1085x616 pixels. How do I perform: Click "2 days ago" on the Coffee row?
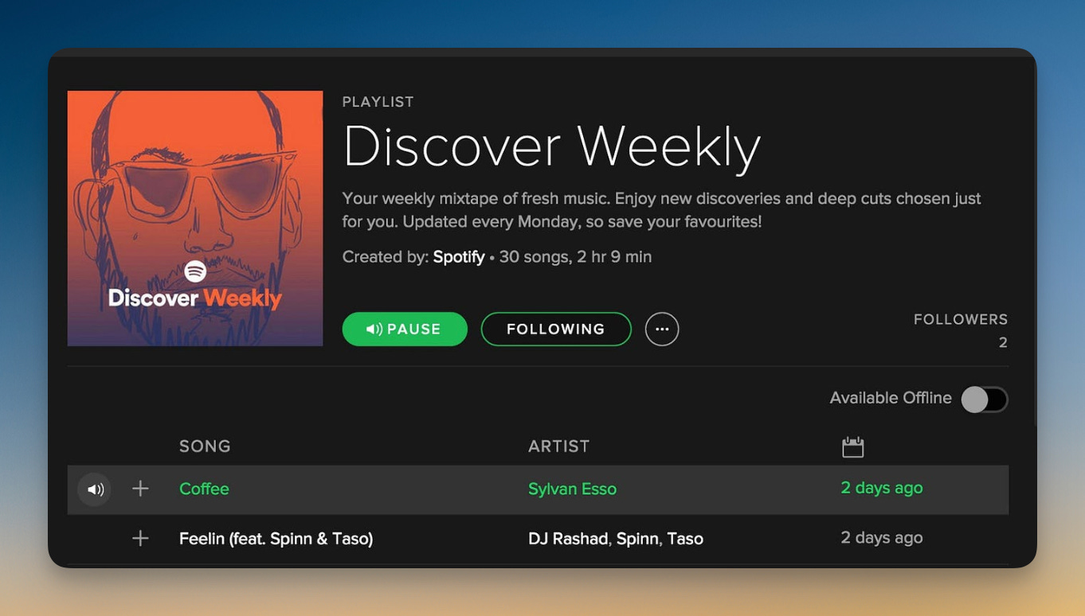click(x=882, y=488)
